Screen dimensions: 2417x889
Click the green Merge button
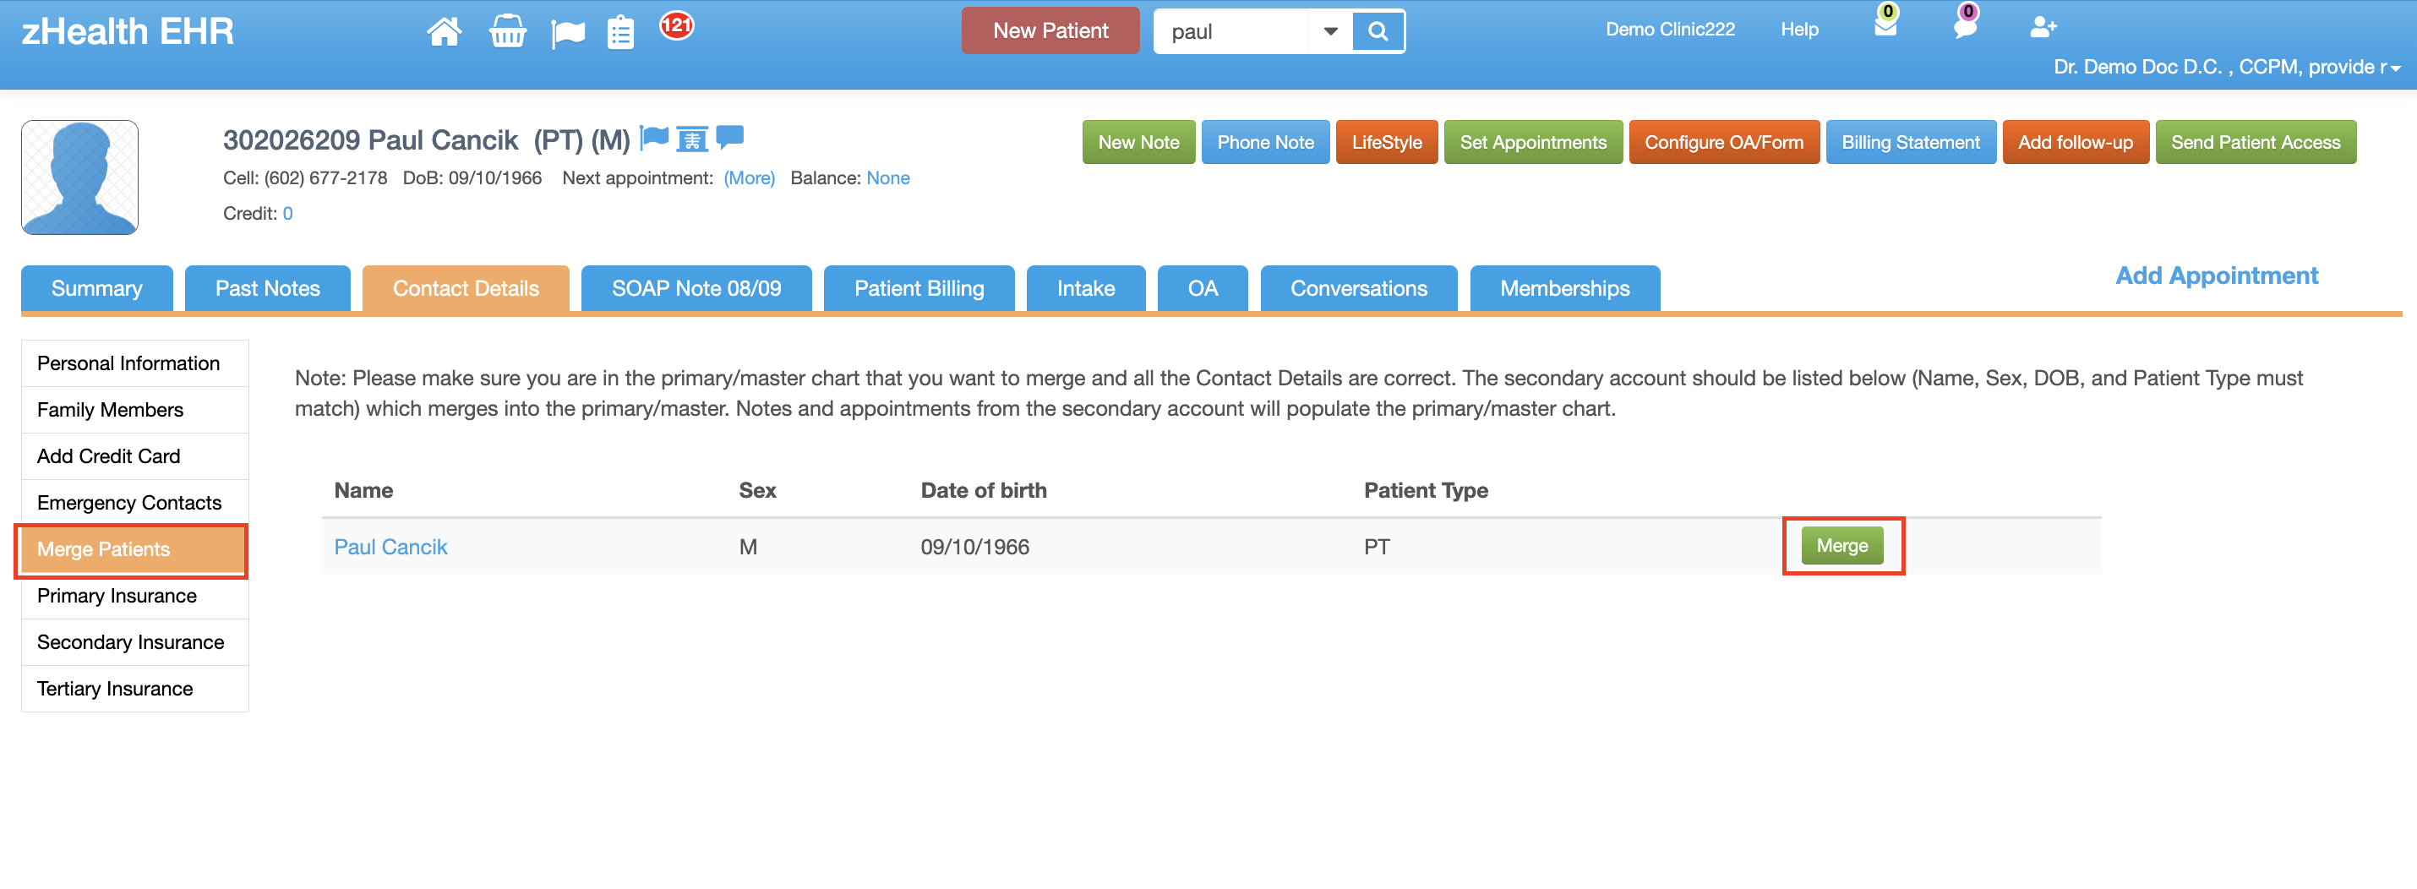pyautogui.click(x=1841, y=546)
